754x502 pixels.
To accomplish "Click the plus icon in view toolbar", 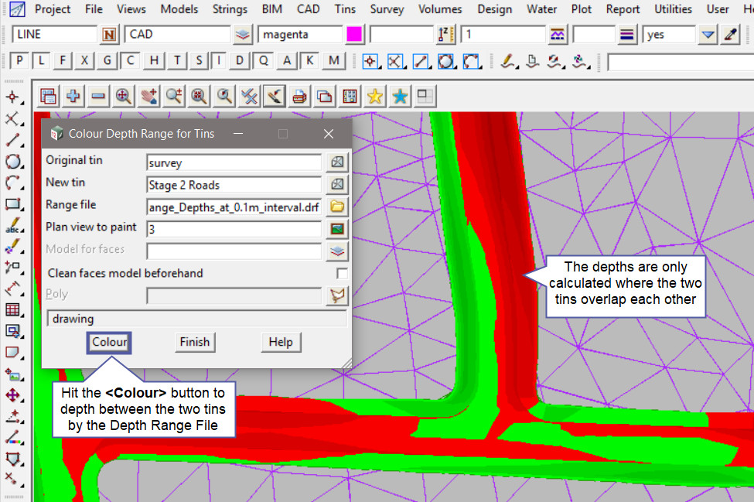I will (73, 97).
